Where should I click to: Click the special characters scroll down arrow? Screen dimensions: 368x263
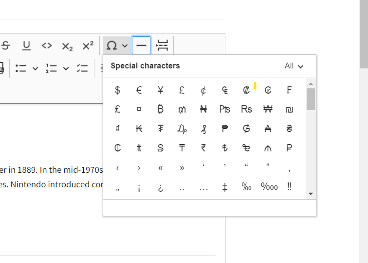pyautogui.click(x=311, y=194)
